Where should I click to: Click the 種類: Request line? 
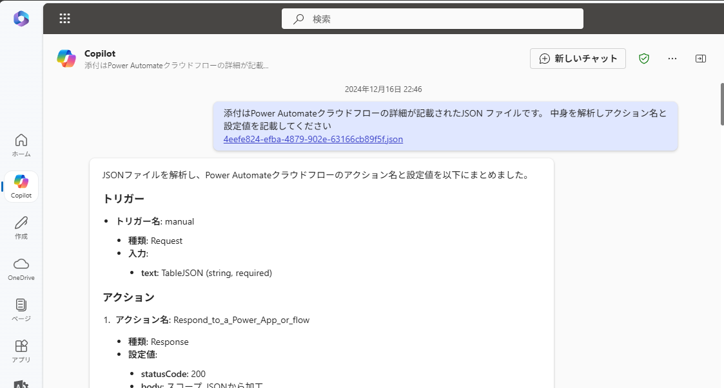click(155, 241)
